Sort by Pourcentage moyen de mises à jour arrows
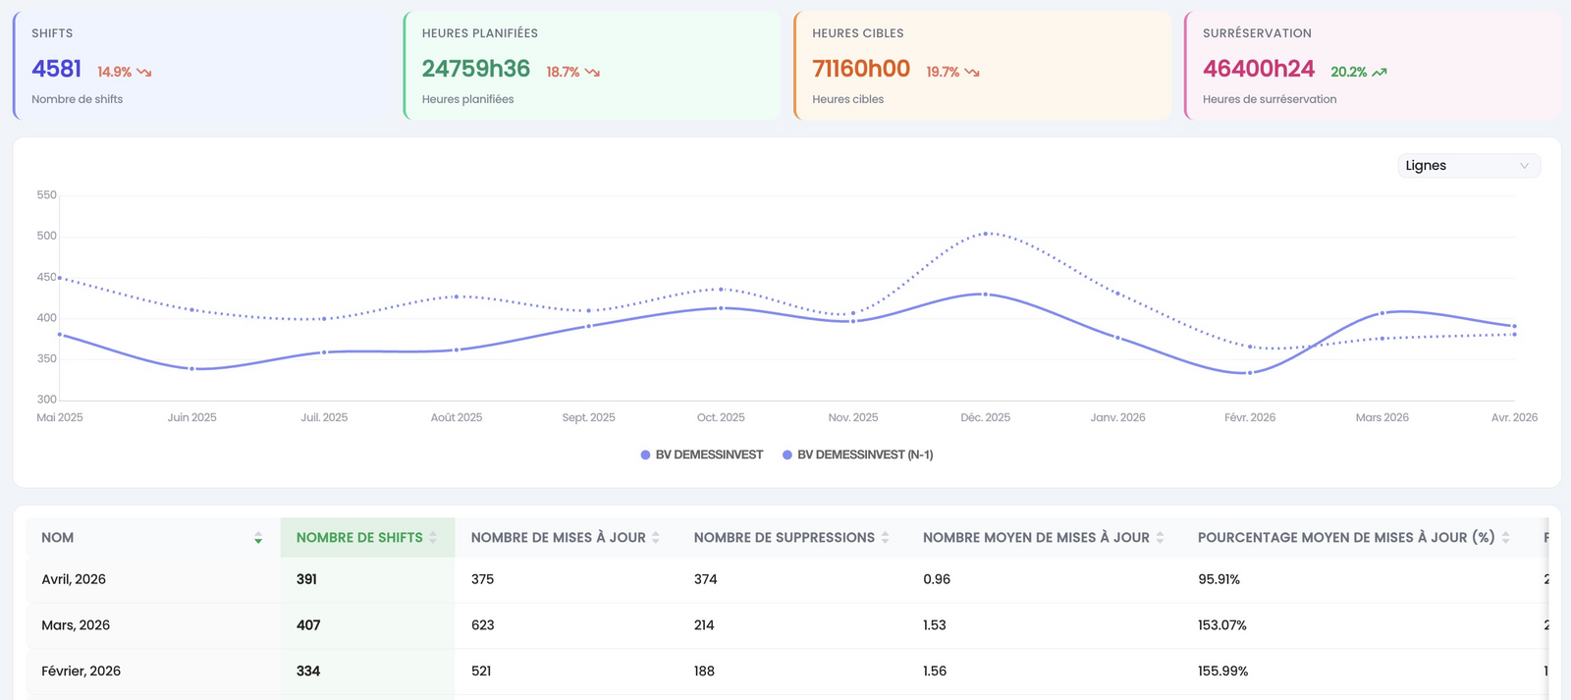This screenshot has height=700, width=1571. click(x=1505, y=538)
